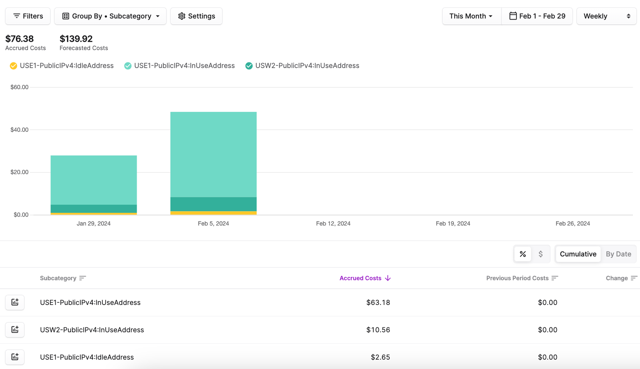Image resolution: width=640 pixels, height=369 pixels.
Task: Toggle the USE1-PublicIPv4:IdleAddress legend entry
Action: (61, 65)
